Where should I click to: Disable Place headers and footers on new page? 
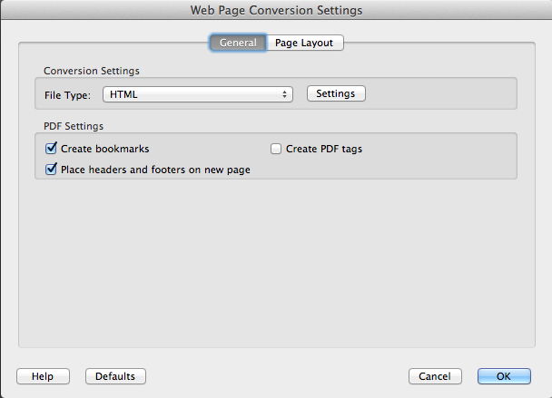52,169
